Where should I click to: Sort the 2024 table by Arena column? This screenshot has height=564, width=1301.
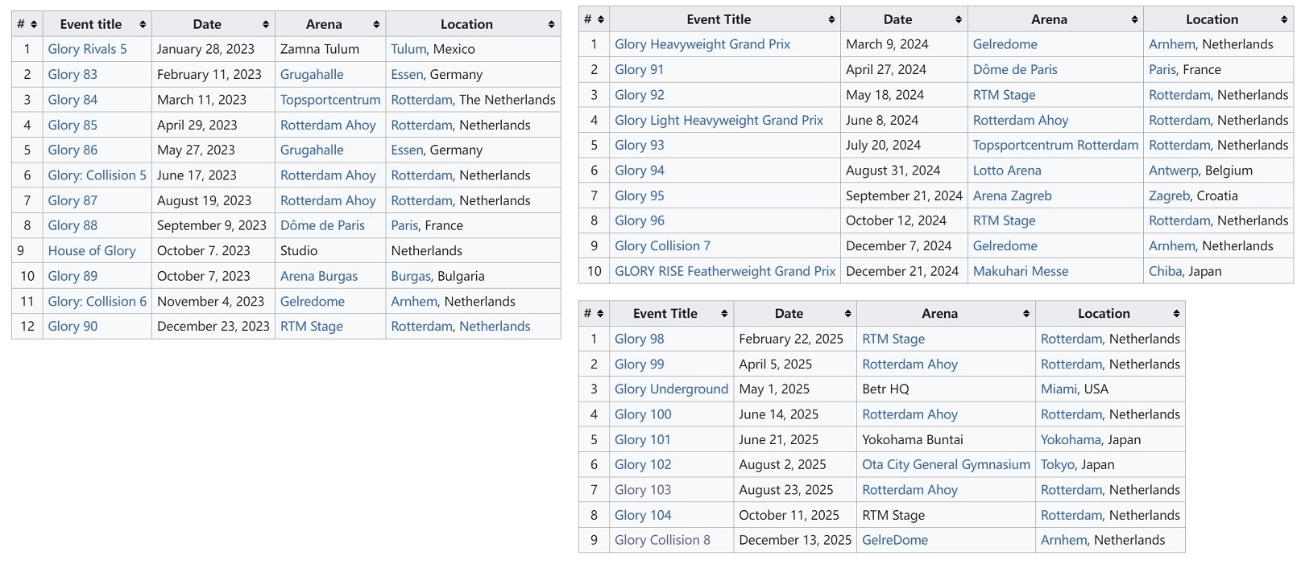tap(1134, 19)
